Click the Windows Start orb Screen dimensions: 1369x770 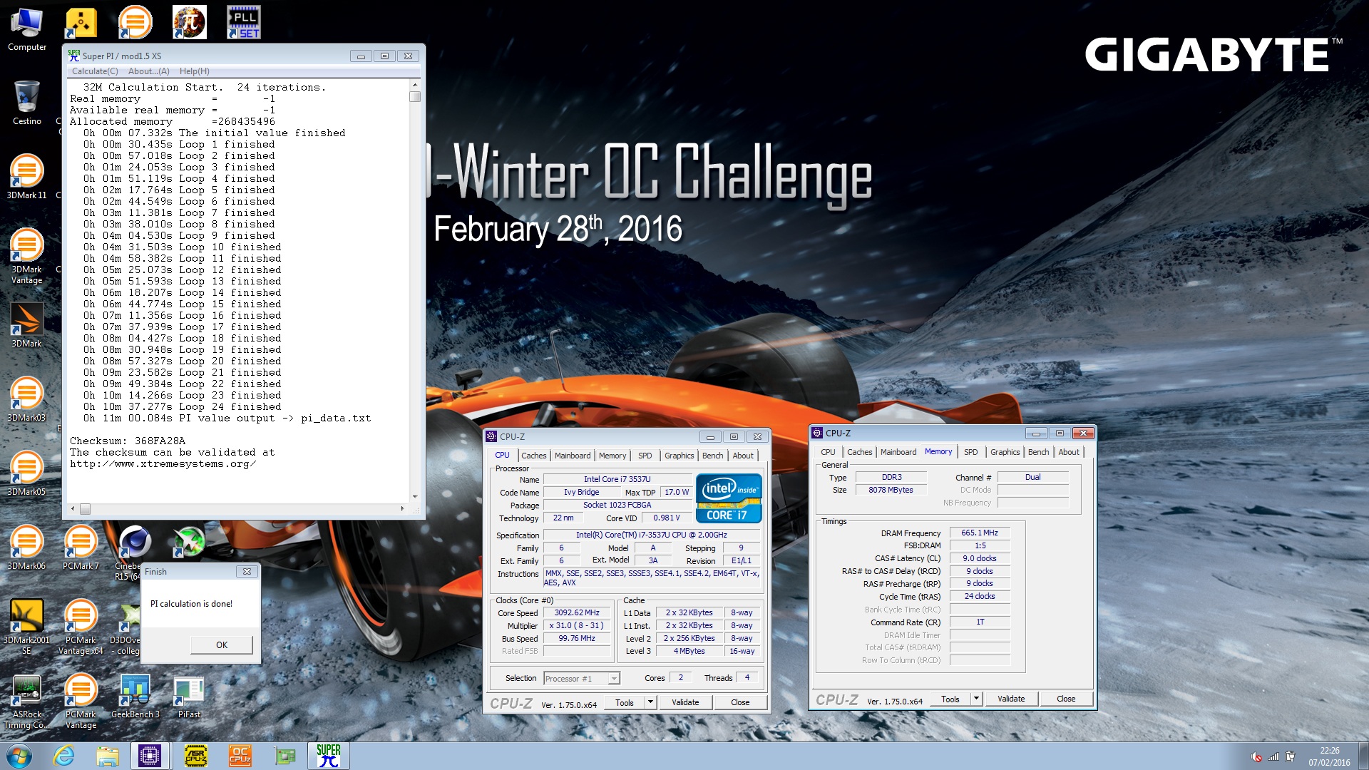[19, 756]
